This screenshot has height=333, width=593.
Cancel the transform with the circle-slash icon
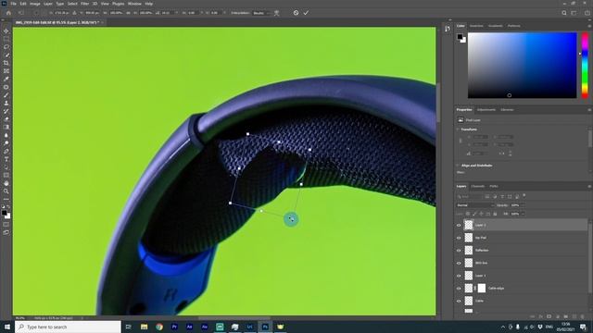(296, 13)
